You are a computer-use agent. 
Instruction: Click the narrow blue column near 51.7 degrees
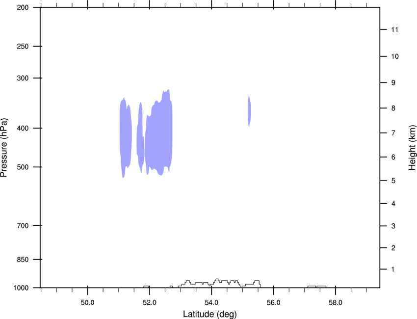click(x=140, y=138)
